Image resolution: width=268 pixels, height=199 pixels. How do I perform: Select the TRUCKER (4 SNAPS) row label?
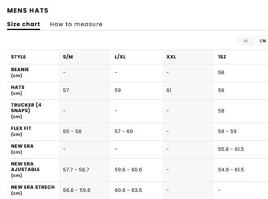(x=26, y=111)
